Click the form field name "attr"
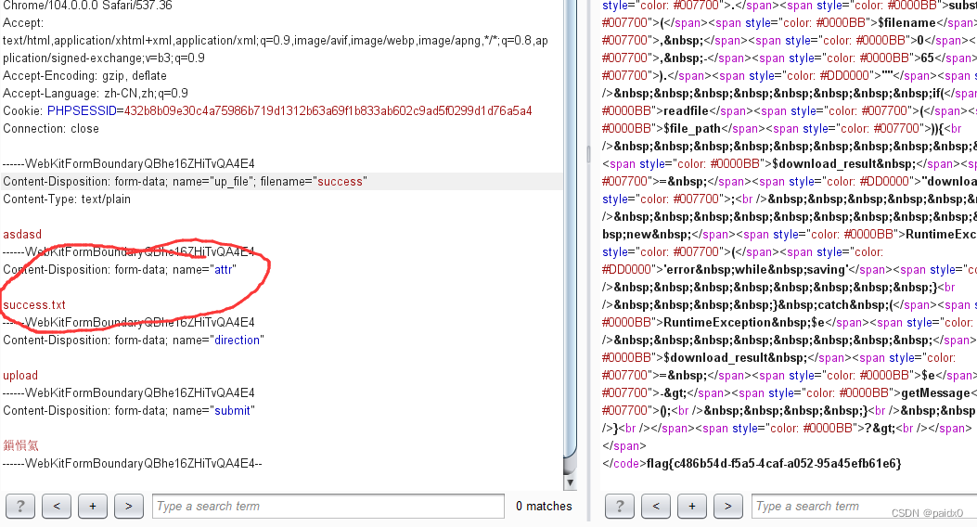 point(223,270)
